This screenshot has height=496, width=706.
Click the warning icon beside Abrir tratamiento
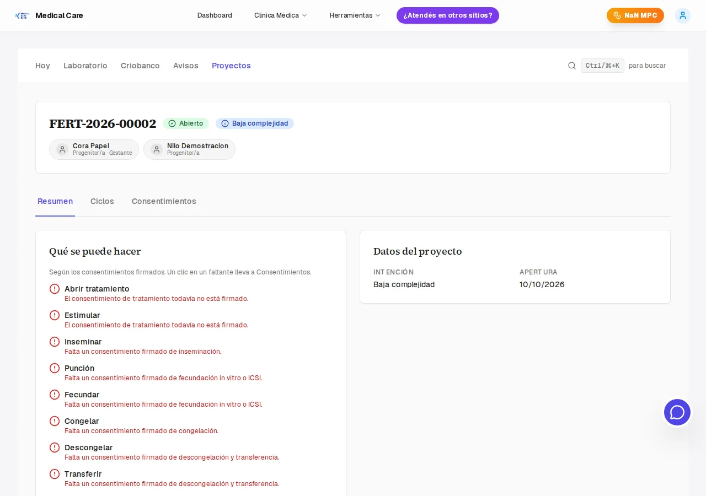point(55,289)
